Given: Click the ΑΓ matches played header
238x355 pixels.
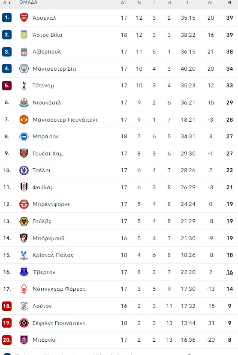Looking at the screenshot, I should tap(124, 3).
